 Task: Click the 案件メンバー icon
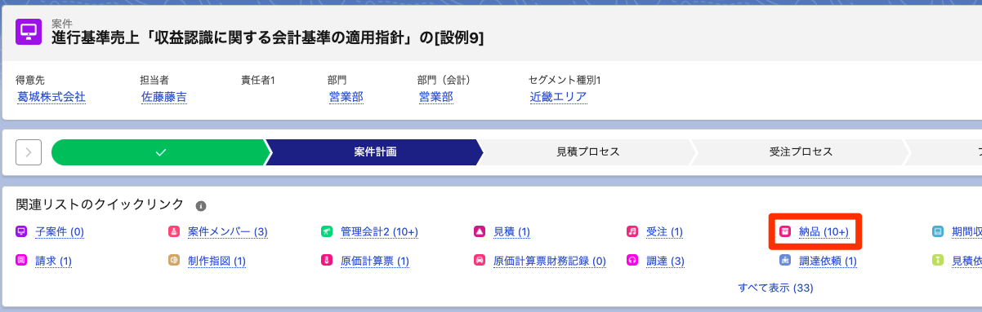[173, 232]
